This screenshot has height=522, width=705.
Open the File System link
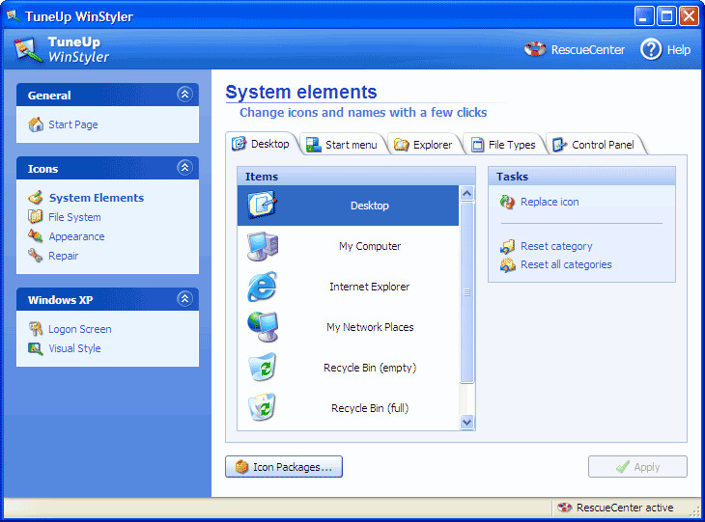(x=74, y=217)
